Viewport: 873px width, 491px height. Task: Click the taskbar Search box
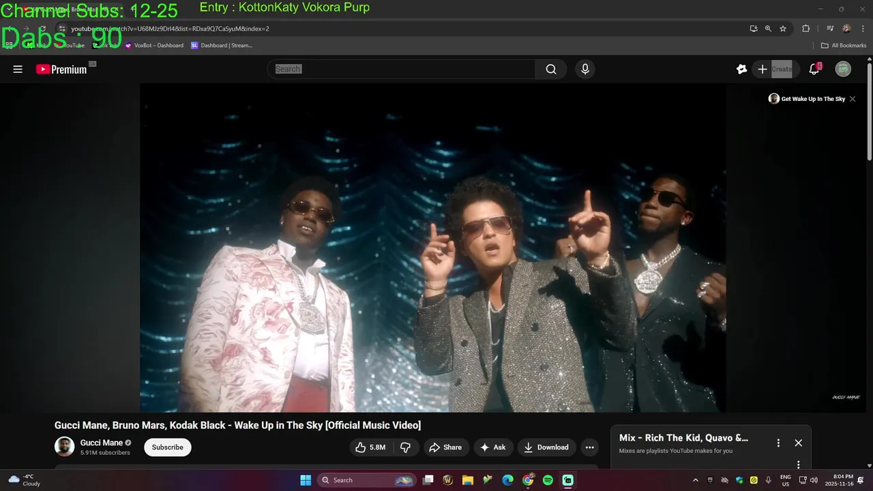pyautogui.click(x=368, y=480)
